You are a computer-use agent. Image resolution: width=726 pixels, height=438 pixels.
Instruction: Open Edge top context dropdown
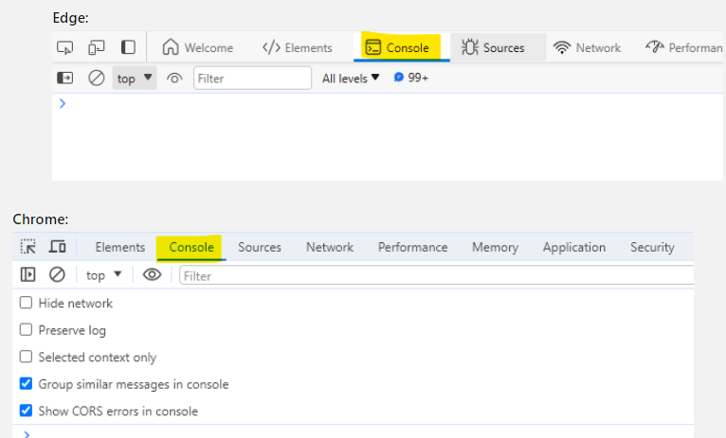click(135, 79)
